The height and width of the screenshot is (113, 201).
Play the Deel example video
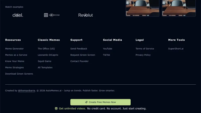[18, 15]
